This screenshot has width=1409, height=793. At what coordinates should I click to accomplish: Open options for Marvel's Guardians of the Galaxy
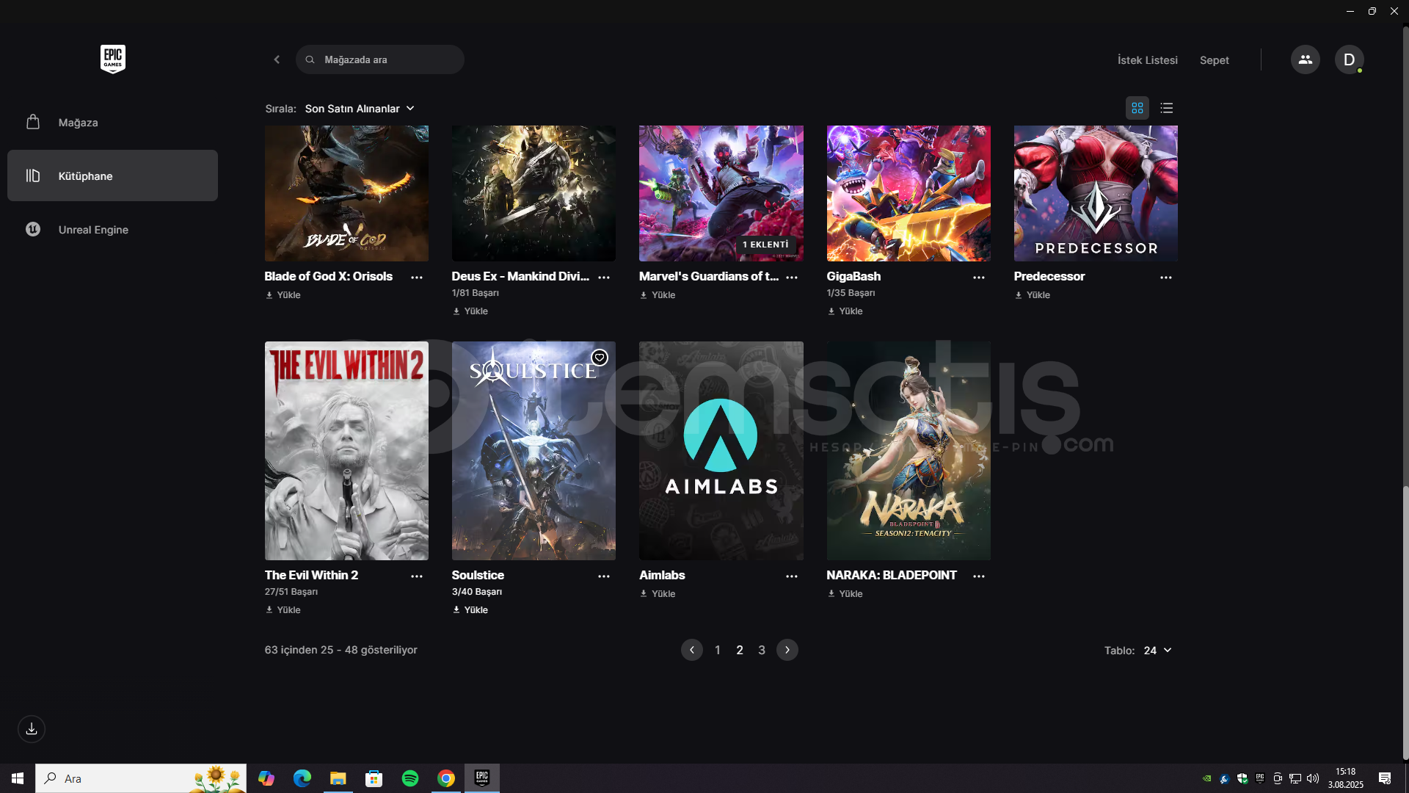792,278
